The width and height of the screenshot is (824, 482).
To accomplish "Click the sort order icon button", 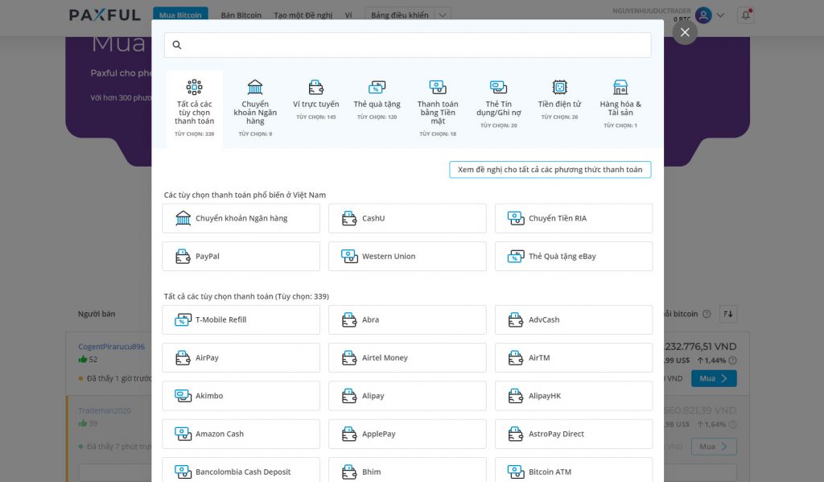I will (727, 314).
